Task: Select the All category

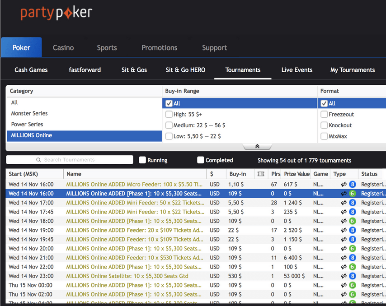Action: click(85, 102)
